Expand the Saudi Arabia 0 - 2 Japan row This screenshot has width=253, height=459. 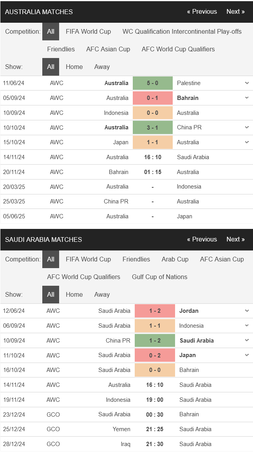247,356
